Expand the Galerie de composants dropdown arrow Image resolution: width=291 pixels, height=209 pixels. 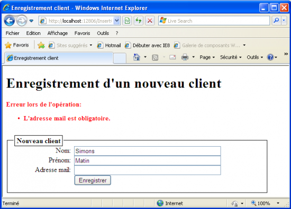(x=244, y=45)
